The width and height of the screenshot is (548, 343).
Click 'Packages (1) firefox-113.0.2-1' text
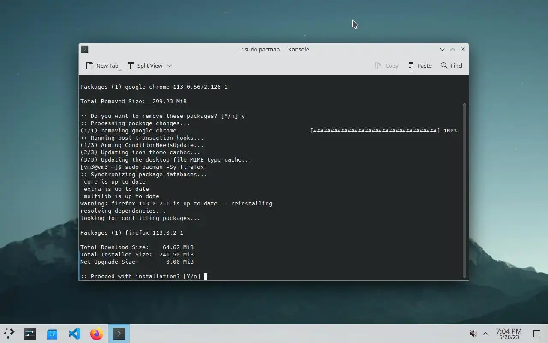(x=132, y=232)
